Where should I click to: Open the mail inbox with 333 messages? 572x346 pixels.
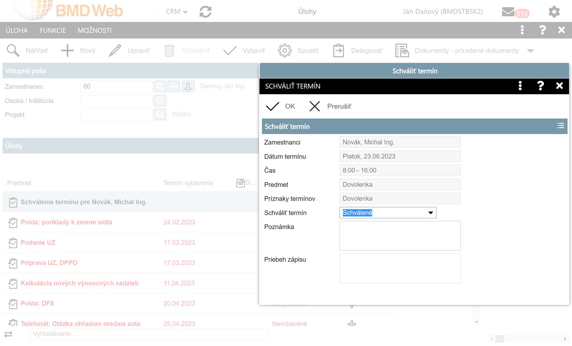click(514, 12)
